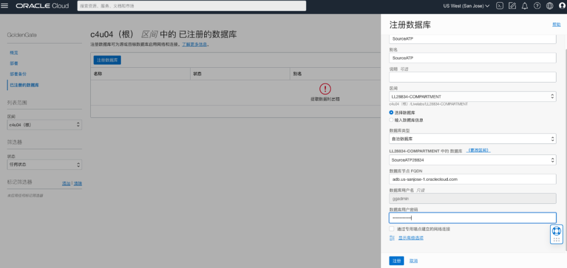Image resolution: width=567 pixels, height=268 pixels.
Task: Click the 了解更多信息 link
Action: tap(195, 45)
